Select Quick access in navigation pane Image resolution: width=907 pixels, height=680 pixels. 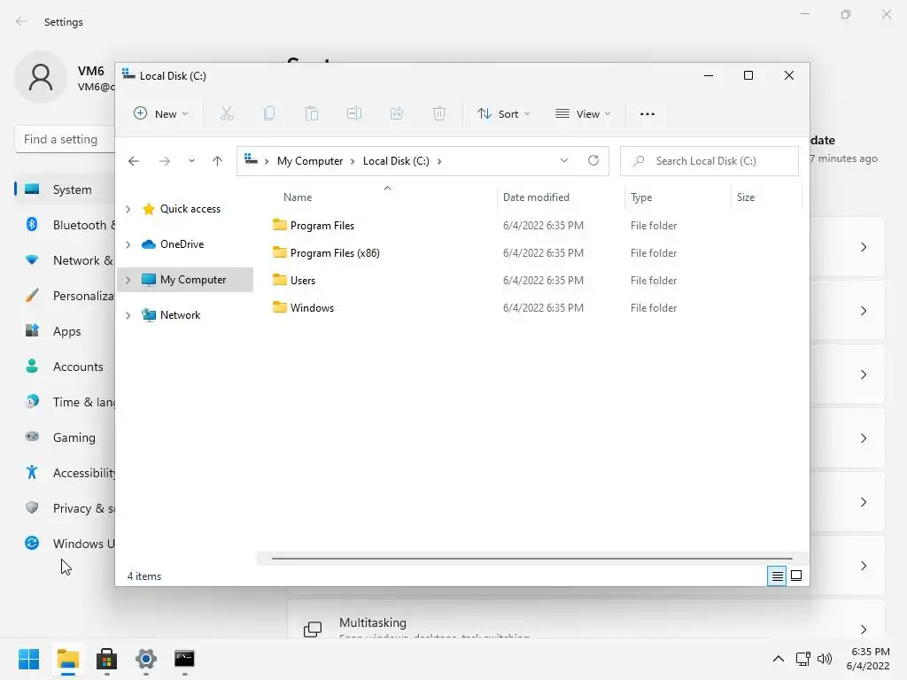[190, 209]
